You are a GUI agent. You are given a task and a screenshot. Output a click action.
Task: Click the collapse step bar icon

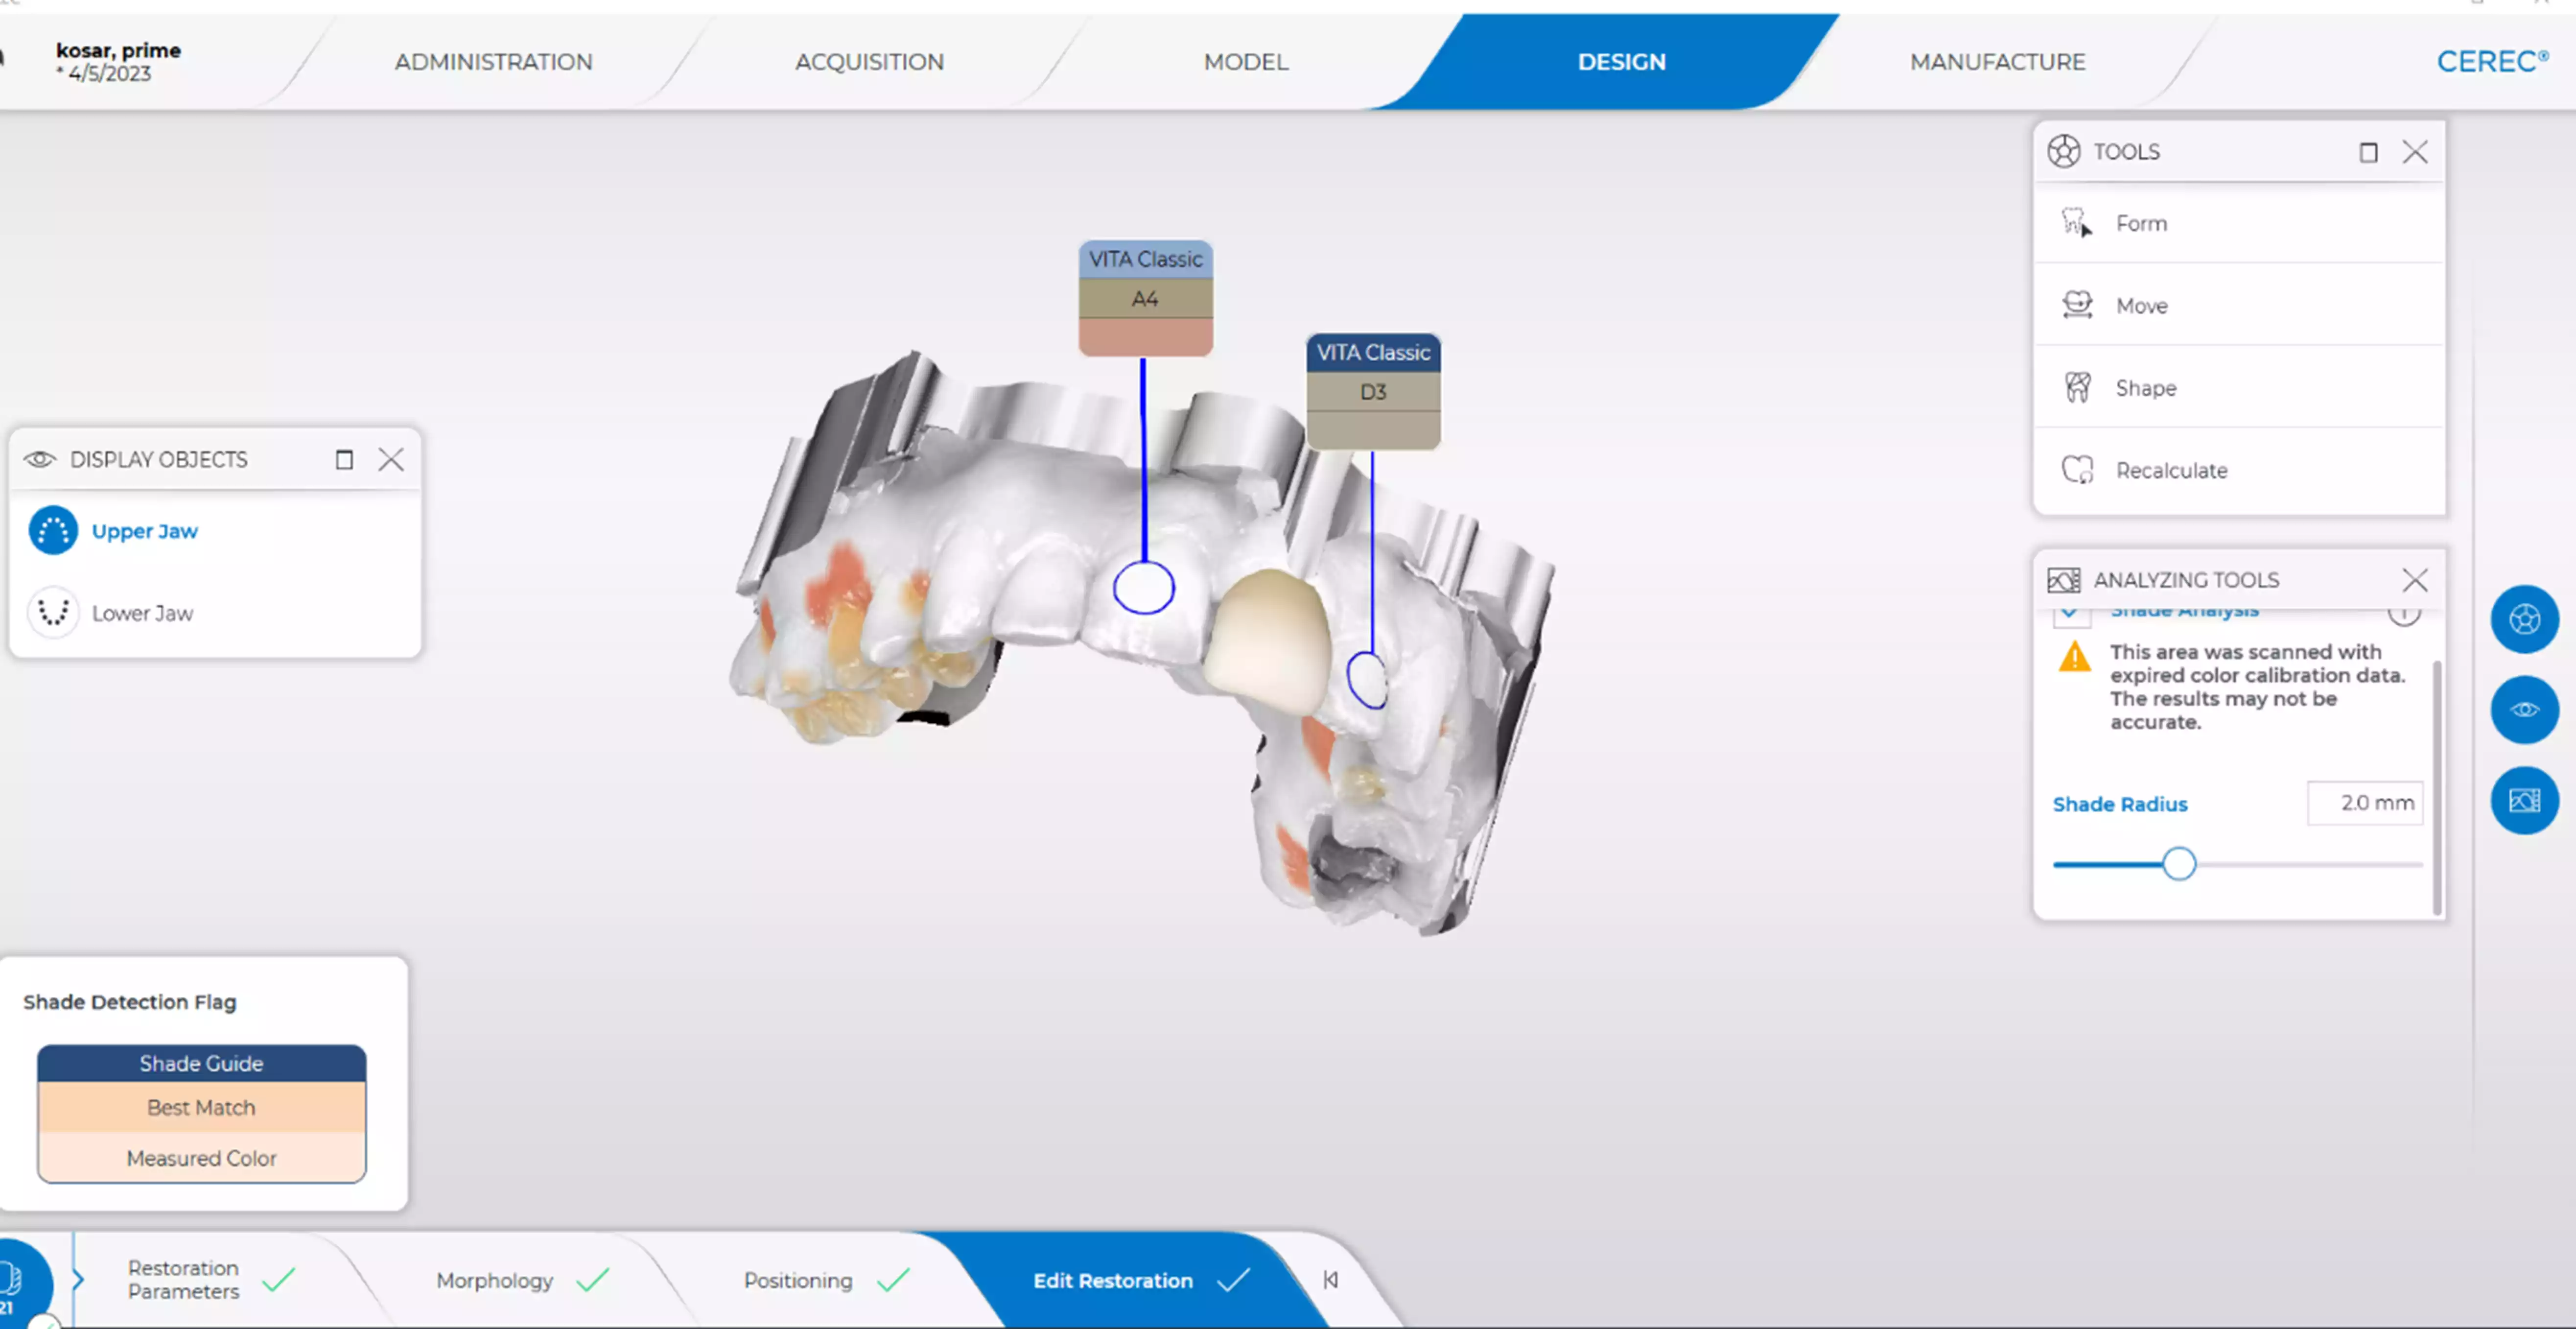click(1330, 1280)
